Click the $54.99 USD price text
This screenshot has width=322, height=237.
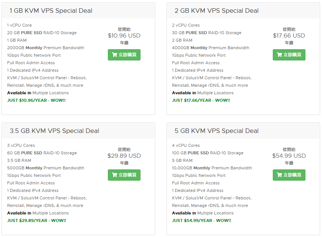(289, 156)
